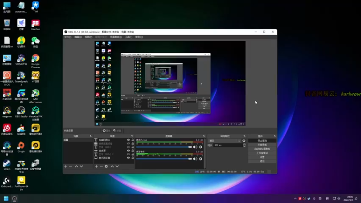
Task: Toggle visibility of the 文本 (GDI+) 2 source
Action: tap(129, 154)
